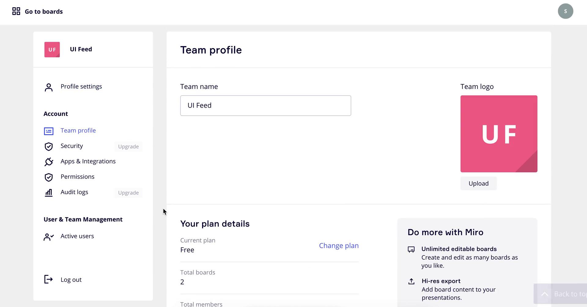Open Profile settings
Viewport: 587px width, 307px height.
coord(81,87)
